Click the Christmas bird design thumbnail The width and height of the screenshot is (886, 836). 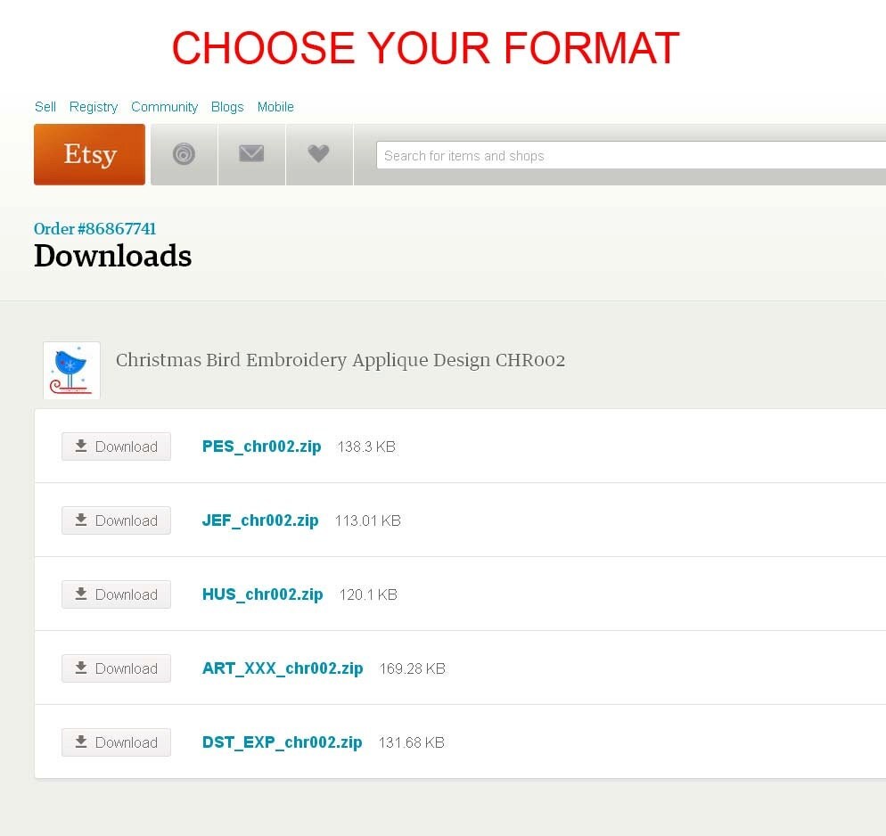click(72, 370)
